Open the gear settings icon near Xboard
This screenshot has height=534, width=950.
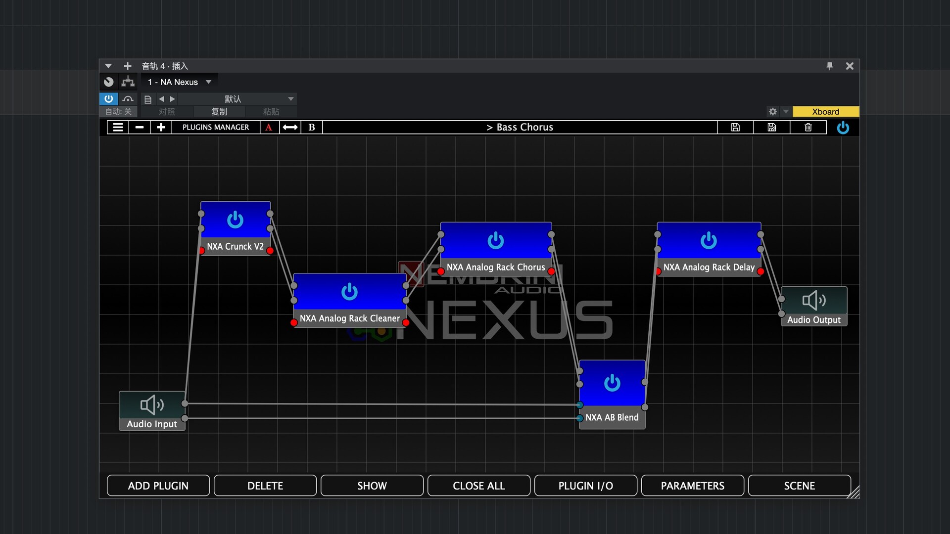[773, 112]
